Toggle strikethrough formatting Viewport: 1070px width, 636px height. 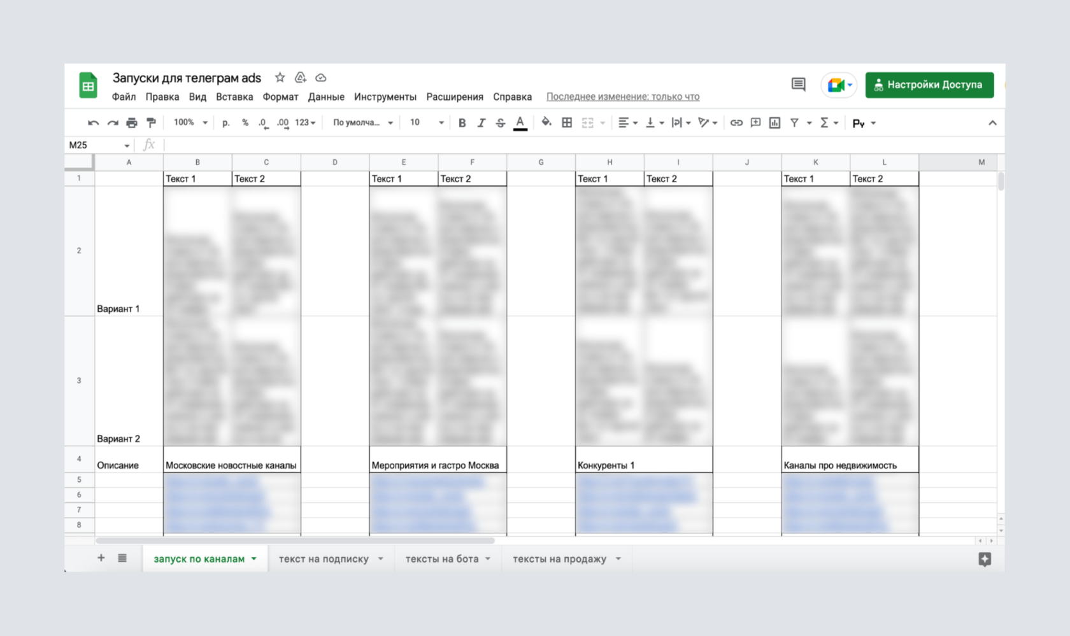point(501,123)
